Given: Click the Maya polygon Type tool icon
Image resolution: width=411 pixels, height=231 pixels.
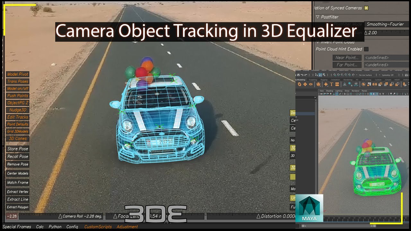Looking at the screenshot, I should point(331,84).
